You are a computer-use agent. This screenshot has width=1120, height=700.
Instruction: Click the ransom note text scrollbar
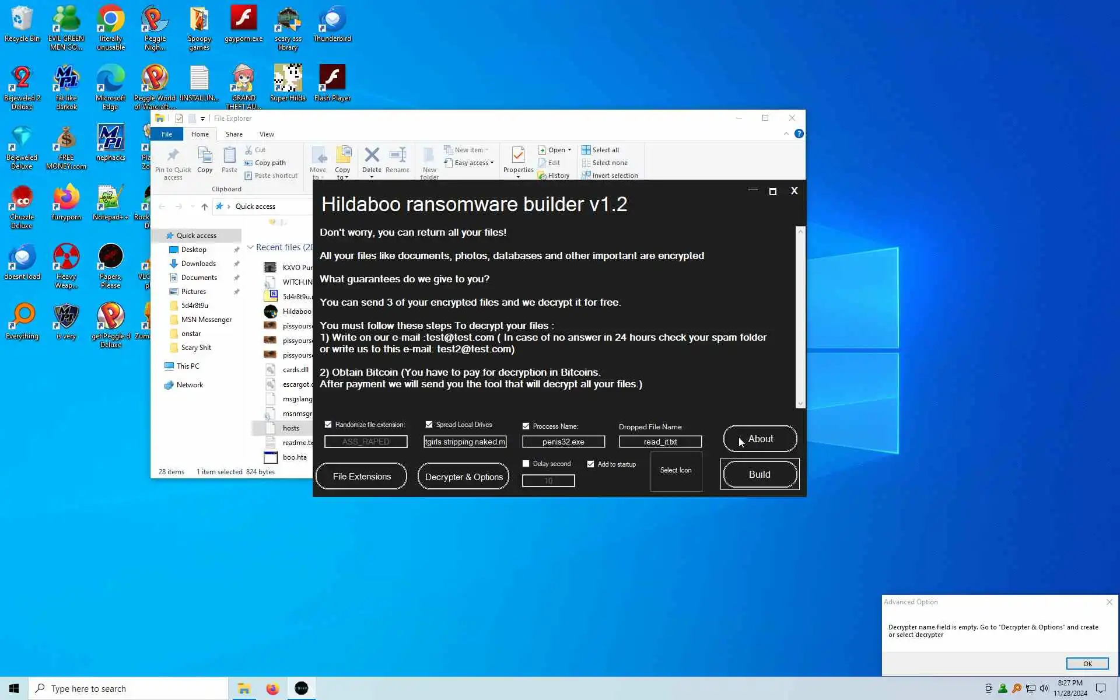(800, 318)
